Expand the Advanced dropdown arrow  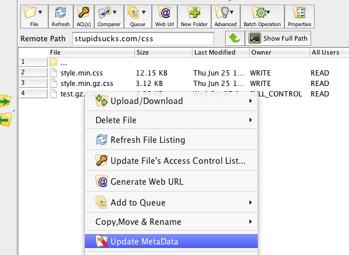[x=232, y=12]
